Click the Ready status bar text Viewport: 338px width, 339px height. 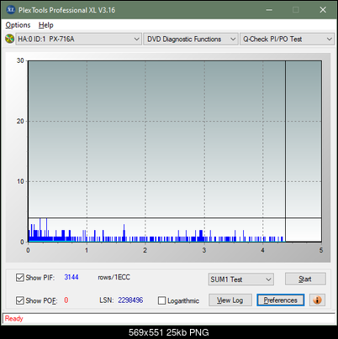(13, 319)
